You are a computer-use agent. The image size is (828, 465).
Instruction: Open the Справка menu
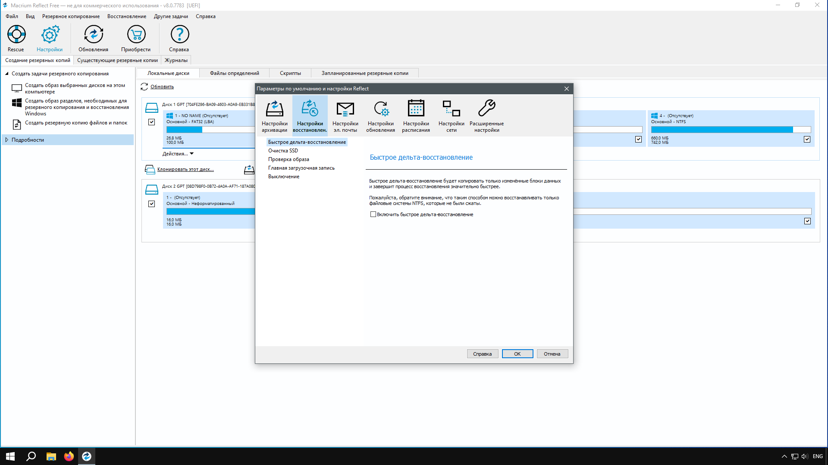(x=206, y=16)
